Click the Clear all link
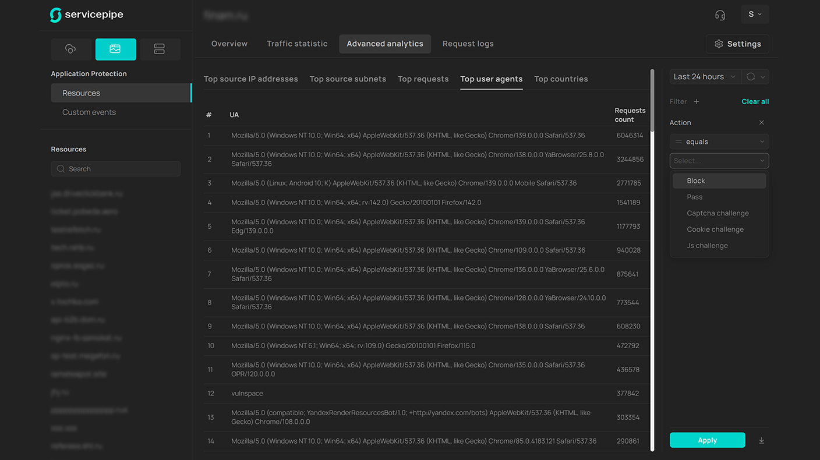The image size is (820, 460). pos(755,101)
